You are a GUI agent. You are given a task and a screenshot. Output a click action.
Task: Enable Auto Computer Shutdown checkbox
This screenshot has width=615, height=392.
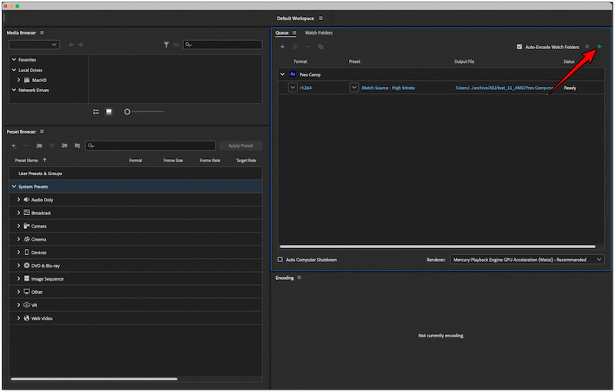(280, 260)
